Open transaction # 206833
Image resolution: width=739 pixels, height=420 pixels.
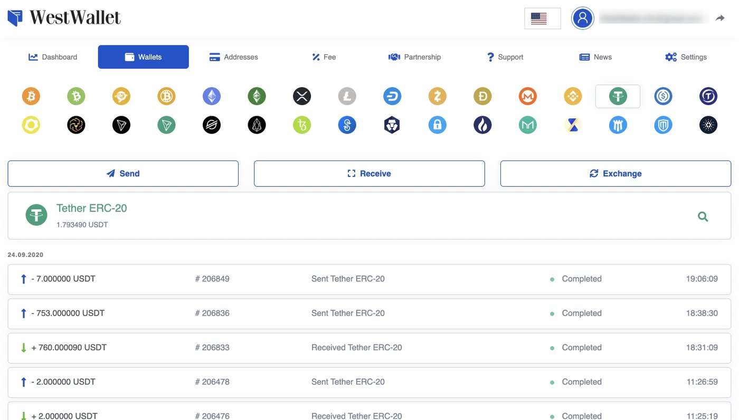coord(369,348)
